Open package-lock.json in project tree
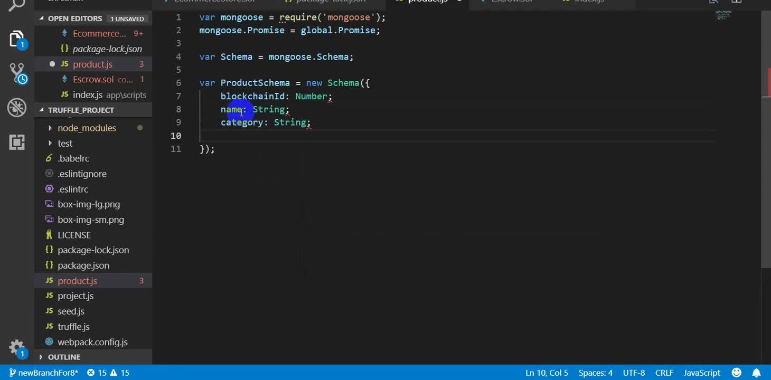 (93, 250)
